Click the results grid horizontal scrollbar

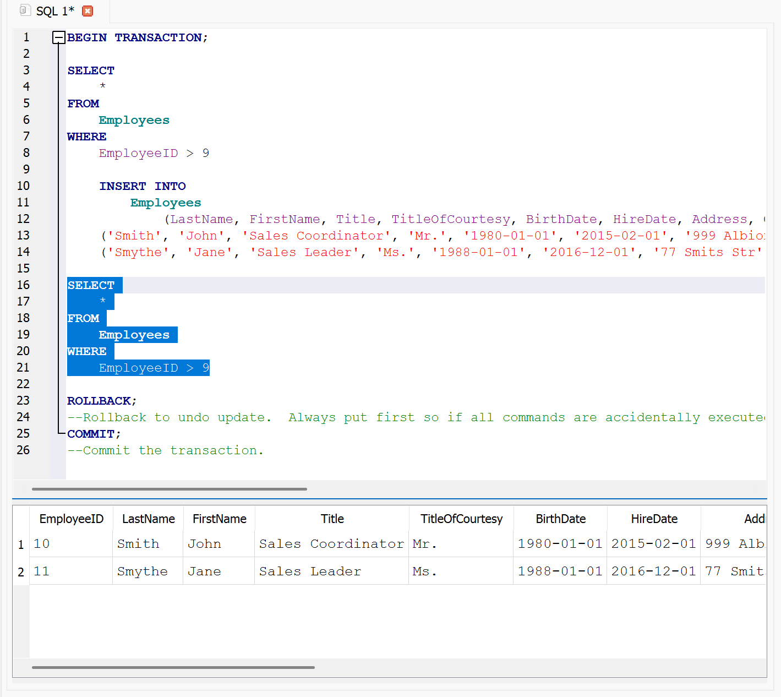[173, 667]
